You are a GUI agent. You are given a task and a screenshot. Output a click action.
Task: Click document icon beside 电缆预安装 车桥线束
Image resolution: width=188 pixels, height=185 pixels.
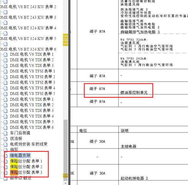tap(6, 144)
